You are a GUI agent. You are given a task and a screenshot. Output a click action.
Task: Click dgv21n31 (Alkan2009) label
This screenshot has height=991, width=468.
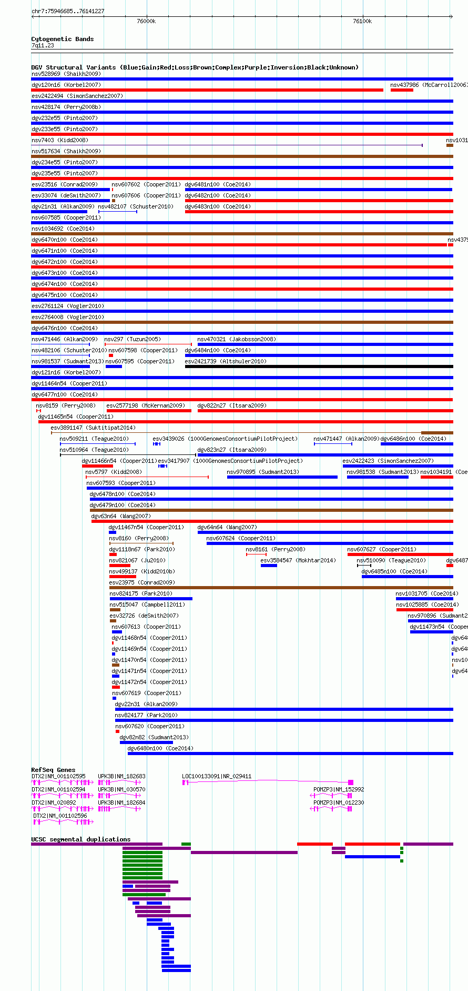click(x=63, y=206)
